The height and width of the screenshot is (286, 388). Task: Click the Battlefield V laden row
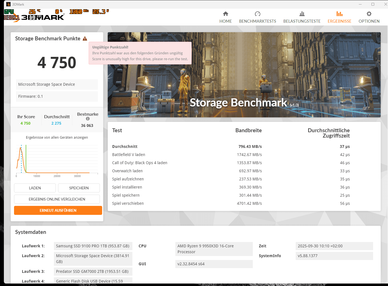(x=231, y=155)
